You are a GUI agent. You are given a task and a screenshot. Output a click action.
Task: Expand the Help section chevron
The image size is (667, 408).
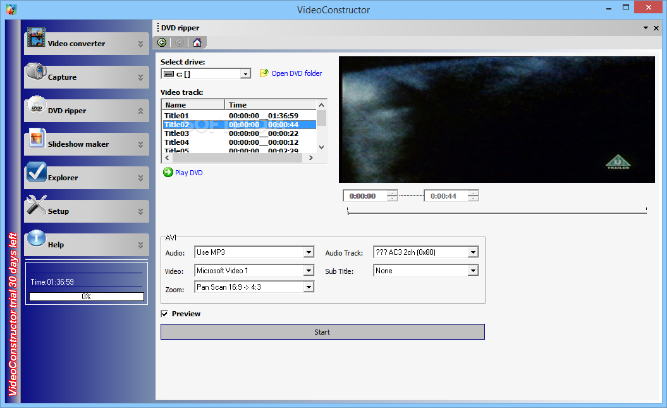140,245
